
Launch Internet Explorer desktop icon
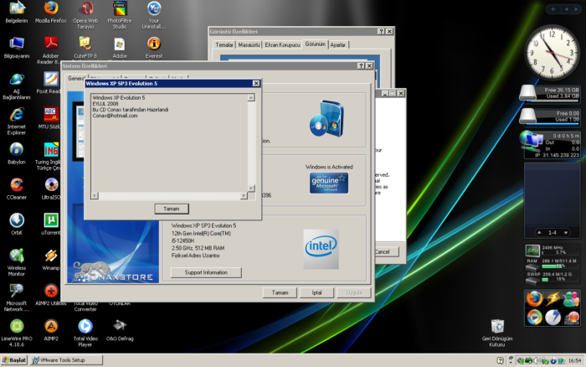pos(17,121)
